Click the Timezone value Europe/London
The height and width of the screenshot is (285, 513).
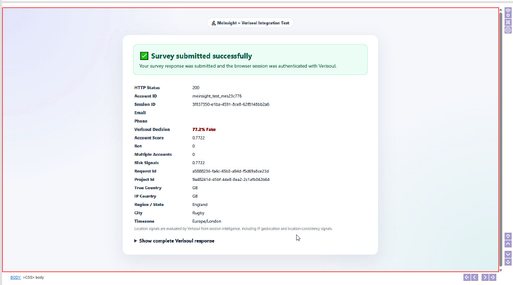click(207, 222)
